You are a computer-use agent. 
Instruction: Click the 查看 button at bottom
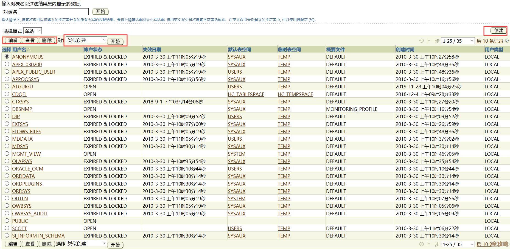tap(30, 244)
